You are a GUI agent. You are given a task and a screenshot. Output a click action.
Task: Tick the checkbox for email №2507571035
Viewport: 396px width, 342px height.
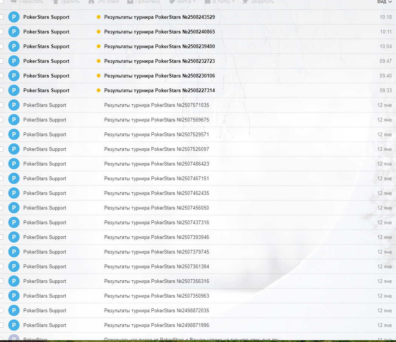1,105
